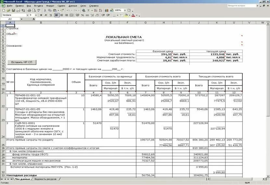This screenshot has width=270, height=185.
Task: Select column B header
Action: [41, 22]
